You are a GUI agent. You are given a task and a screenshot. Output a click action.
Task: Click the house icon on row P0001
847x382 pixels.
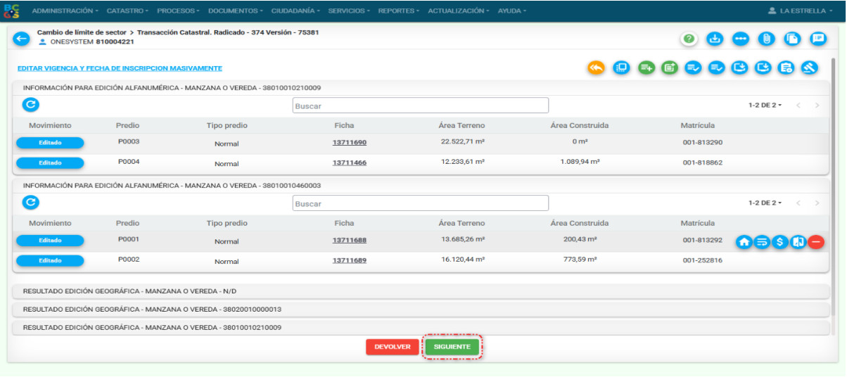[744, 242]
